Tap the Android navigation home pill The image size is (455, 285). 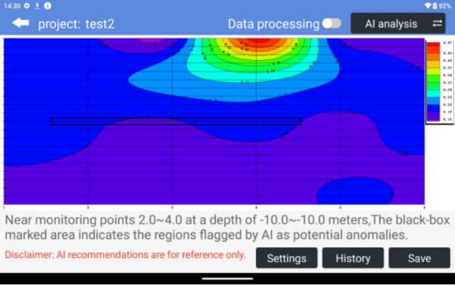227,277
